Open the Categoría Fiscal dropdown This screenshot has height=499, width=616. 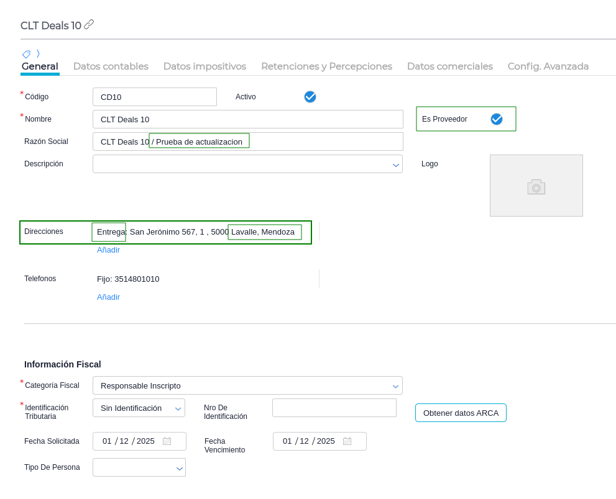[395, 386]
